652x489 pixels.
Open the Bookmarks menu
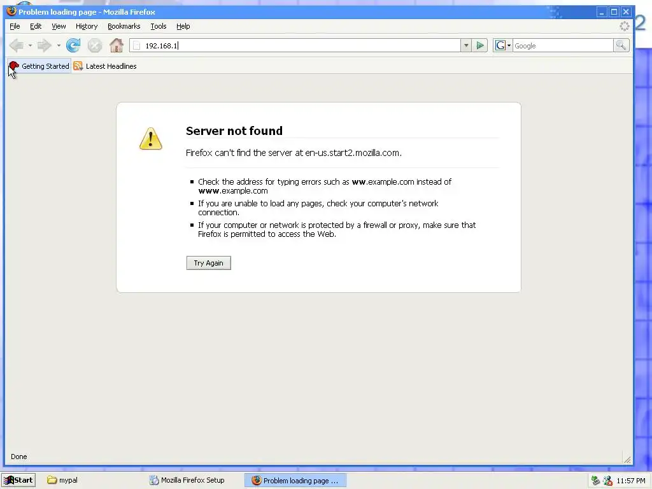(124, 26)
